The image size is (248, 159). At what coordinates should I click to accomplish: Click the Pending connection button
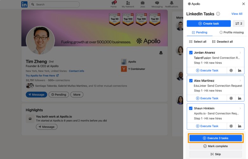click(59, 95)
